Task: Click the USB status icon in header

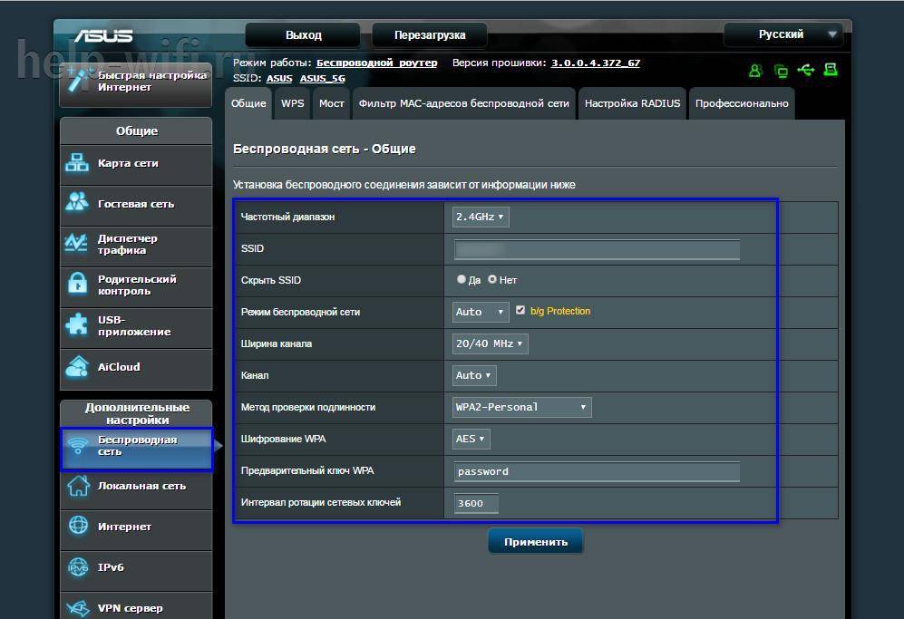Action: pos(805,71)
